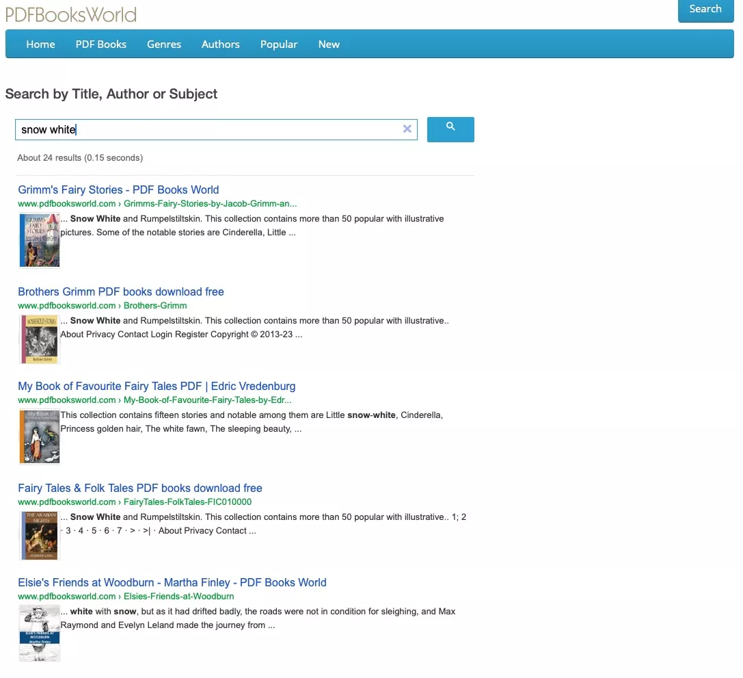Image resolution: width=743 pixels, height=678 pixels.
Task: Browse the Authors section
Action: click(220, 44)
